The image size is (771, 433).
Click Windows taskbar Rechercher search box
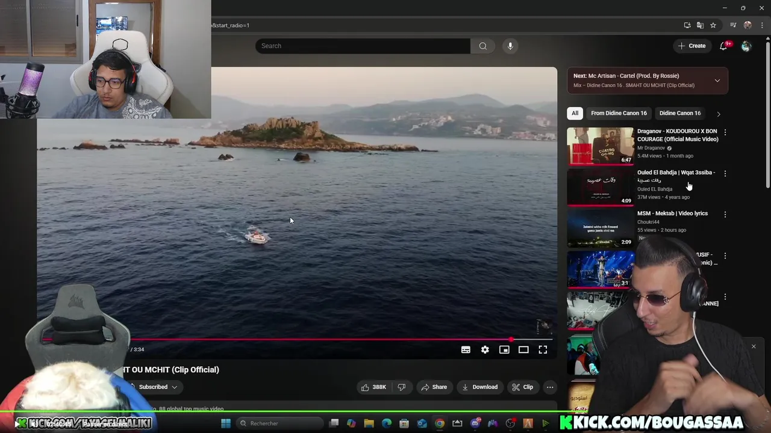tap(279, 423)
